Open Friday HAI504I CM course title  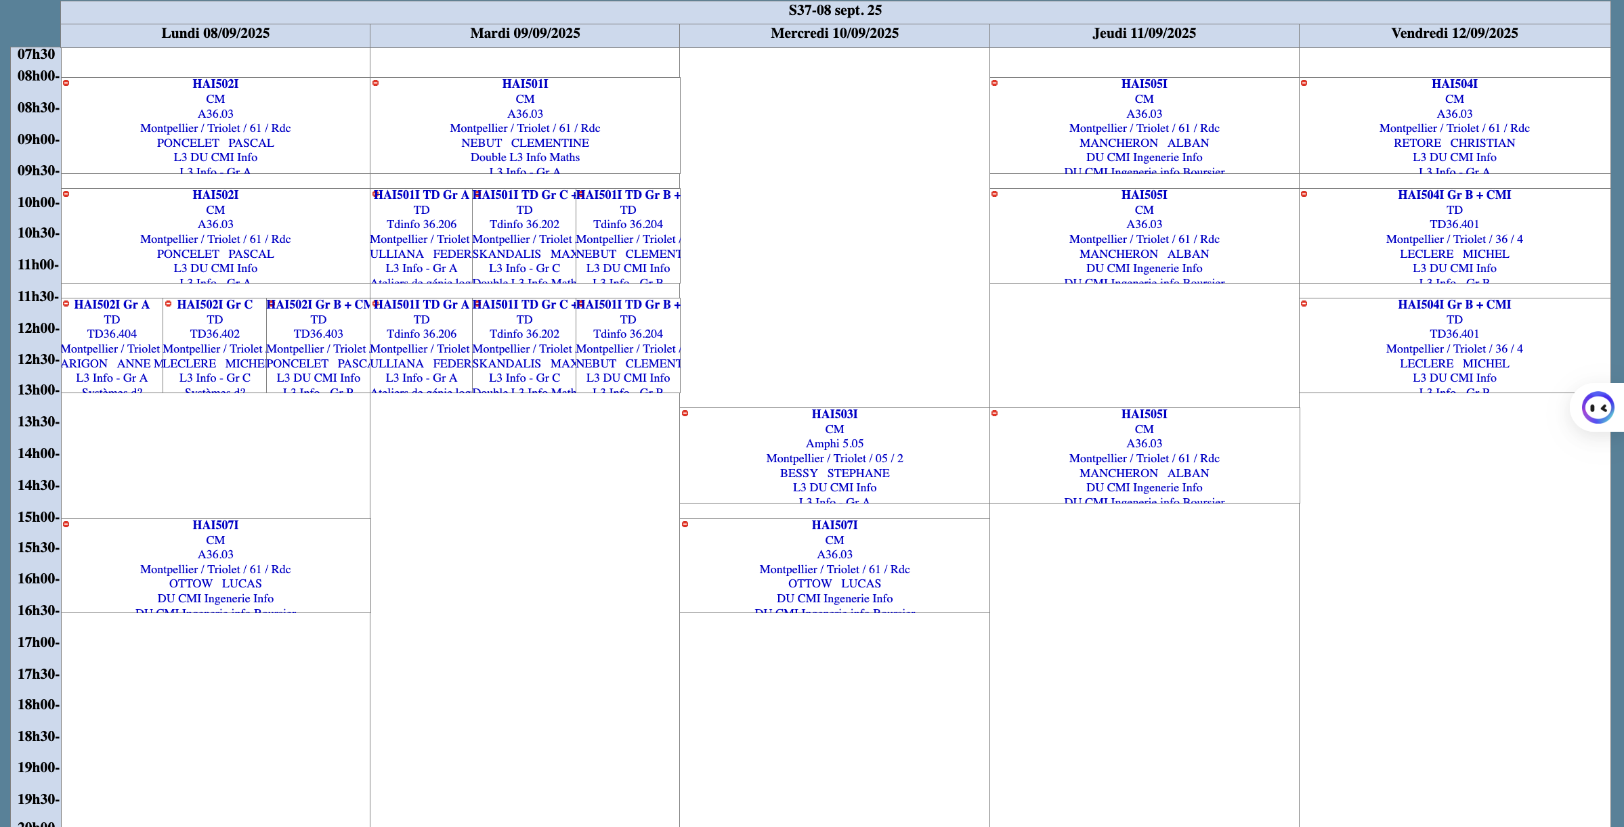[1455, 84]
